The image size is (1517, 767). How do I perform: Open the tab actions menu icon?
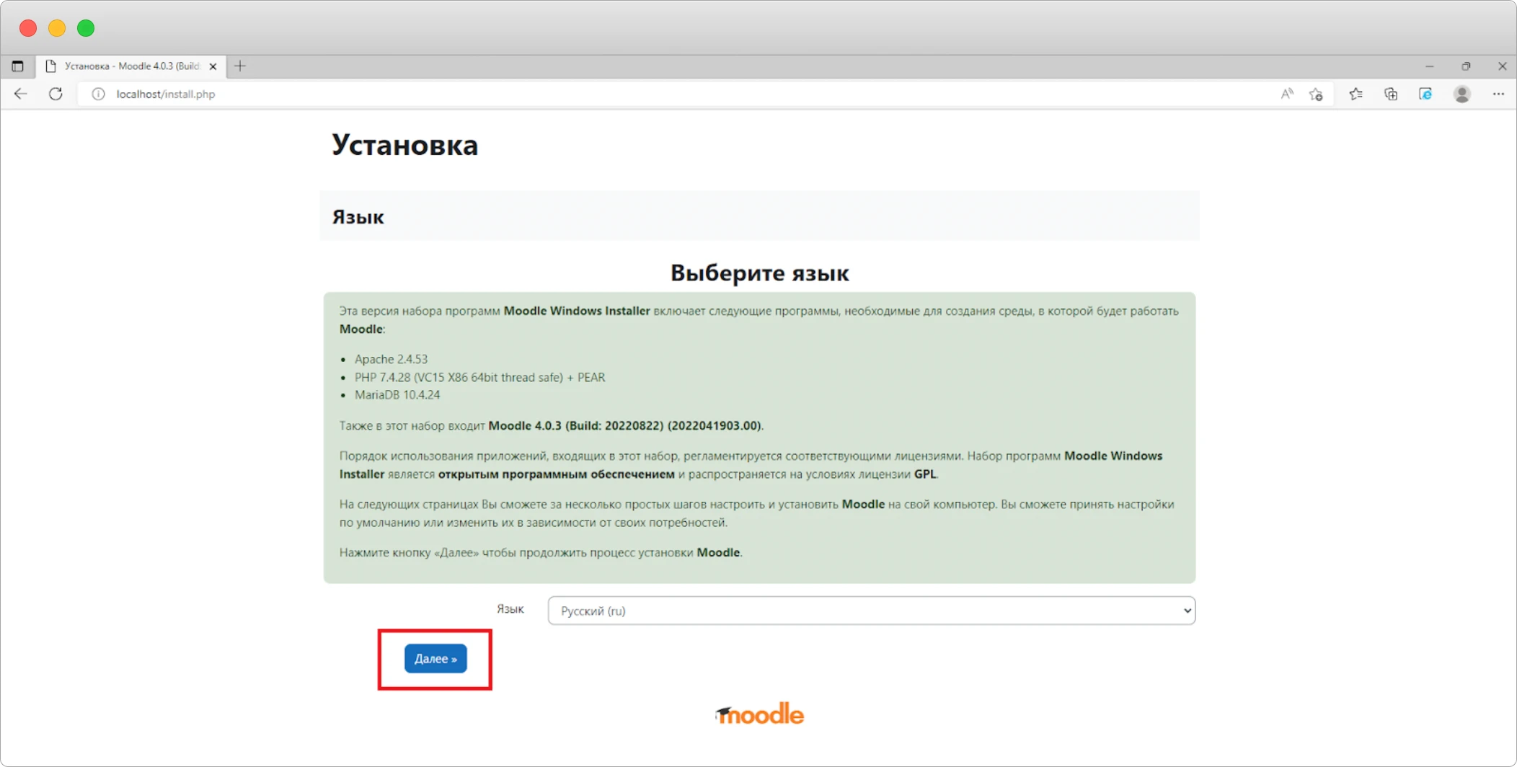click(17, 66)
